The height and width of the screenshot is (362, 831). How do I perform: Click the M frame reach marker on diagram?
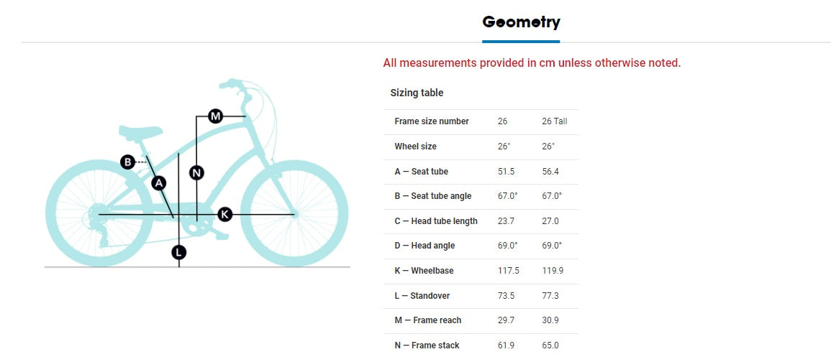click(x=215, y=116)
